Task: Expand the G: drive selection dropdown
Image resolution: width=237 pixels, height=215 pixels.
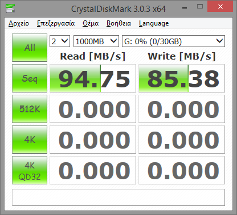Action: pos(173,41)
